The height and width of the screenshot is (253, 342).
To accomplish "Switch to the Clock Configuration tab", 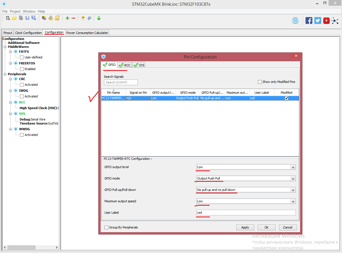I will (x=28, y=33).
